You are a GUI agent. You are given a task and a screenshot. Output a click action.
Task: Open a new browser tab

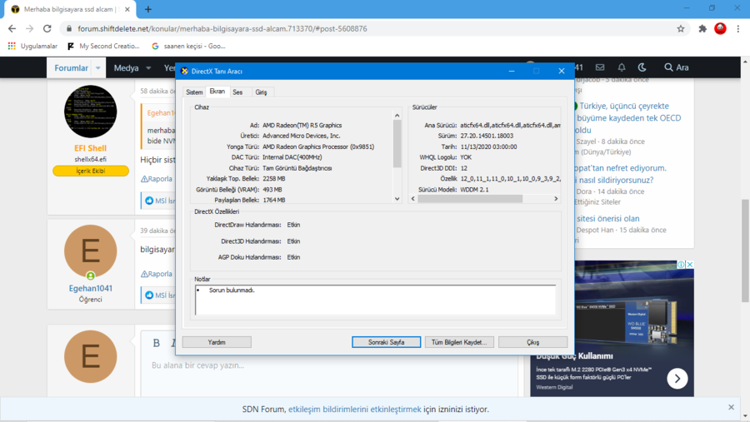pyautogui.click(x=148, y=9)
